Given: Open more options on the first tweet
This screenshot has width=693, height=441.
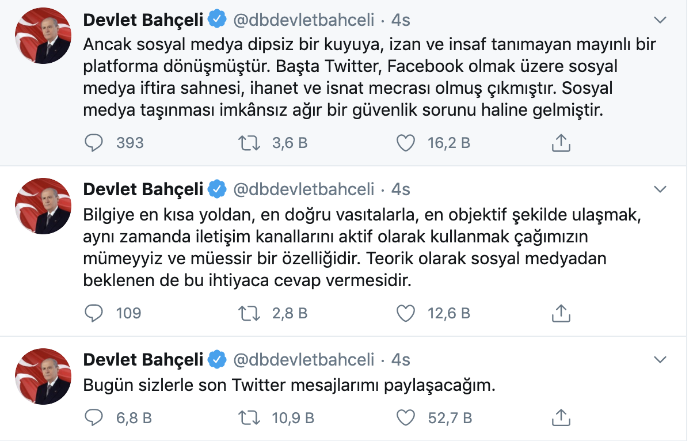Looking at the screenshot, I should pyautogui.click(x=661, y=20).
